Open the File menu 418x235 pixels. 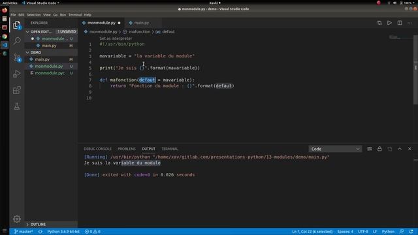pos(13,15)
